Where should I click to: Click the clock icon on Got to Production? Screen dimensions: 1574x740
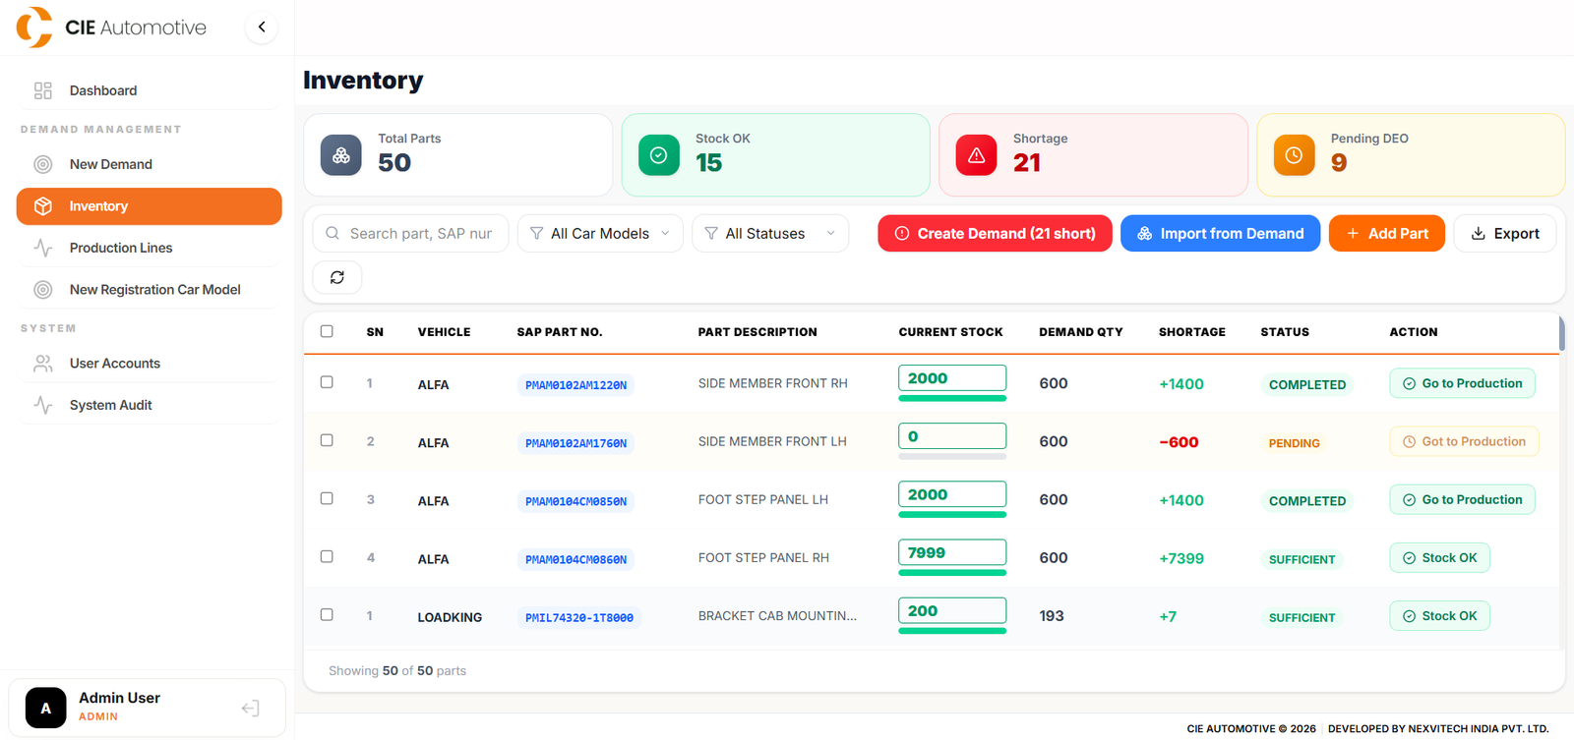click(x=1409, y=442)
